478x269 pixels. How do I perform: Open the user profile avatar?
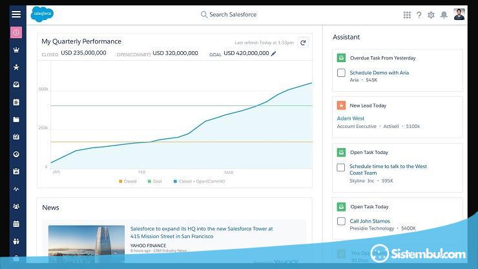459,14
